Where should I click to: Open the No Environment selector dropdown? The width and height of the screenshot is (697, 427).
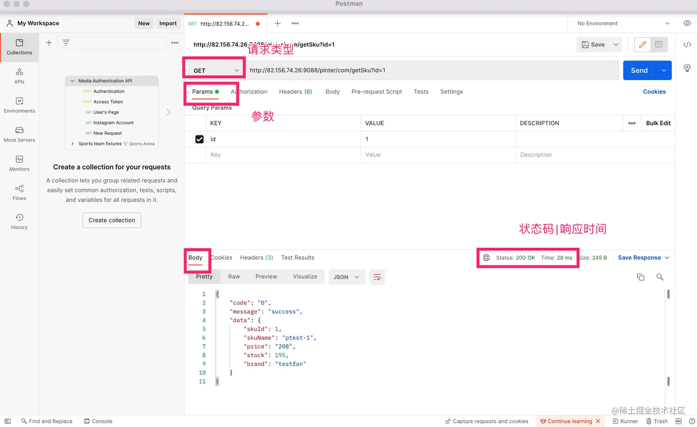click(x=623, y=23)
